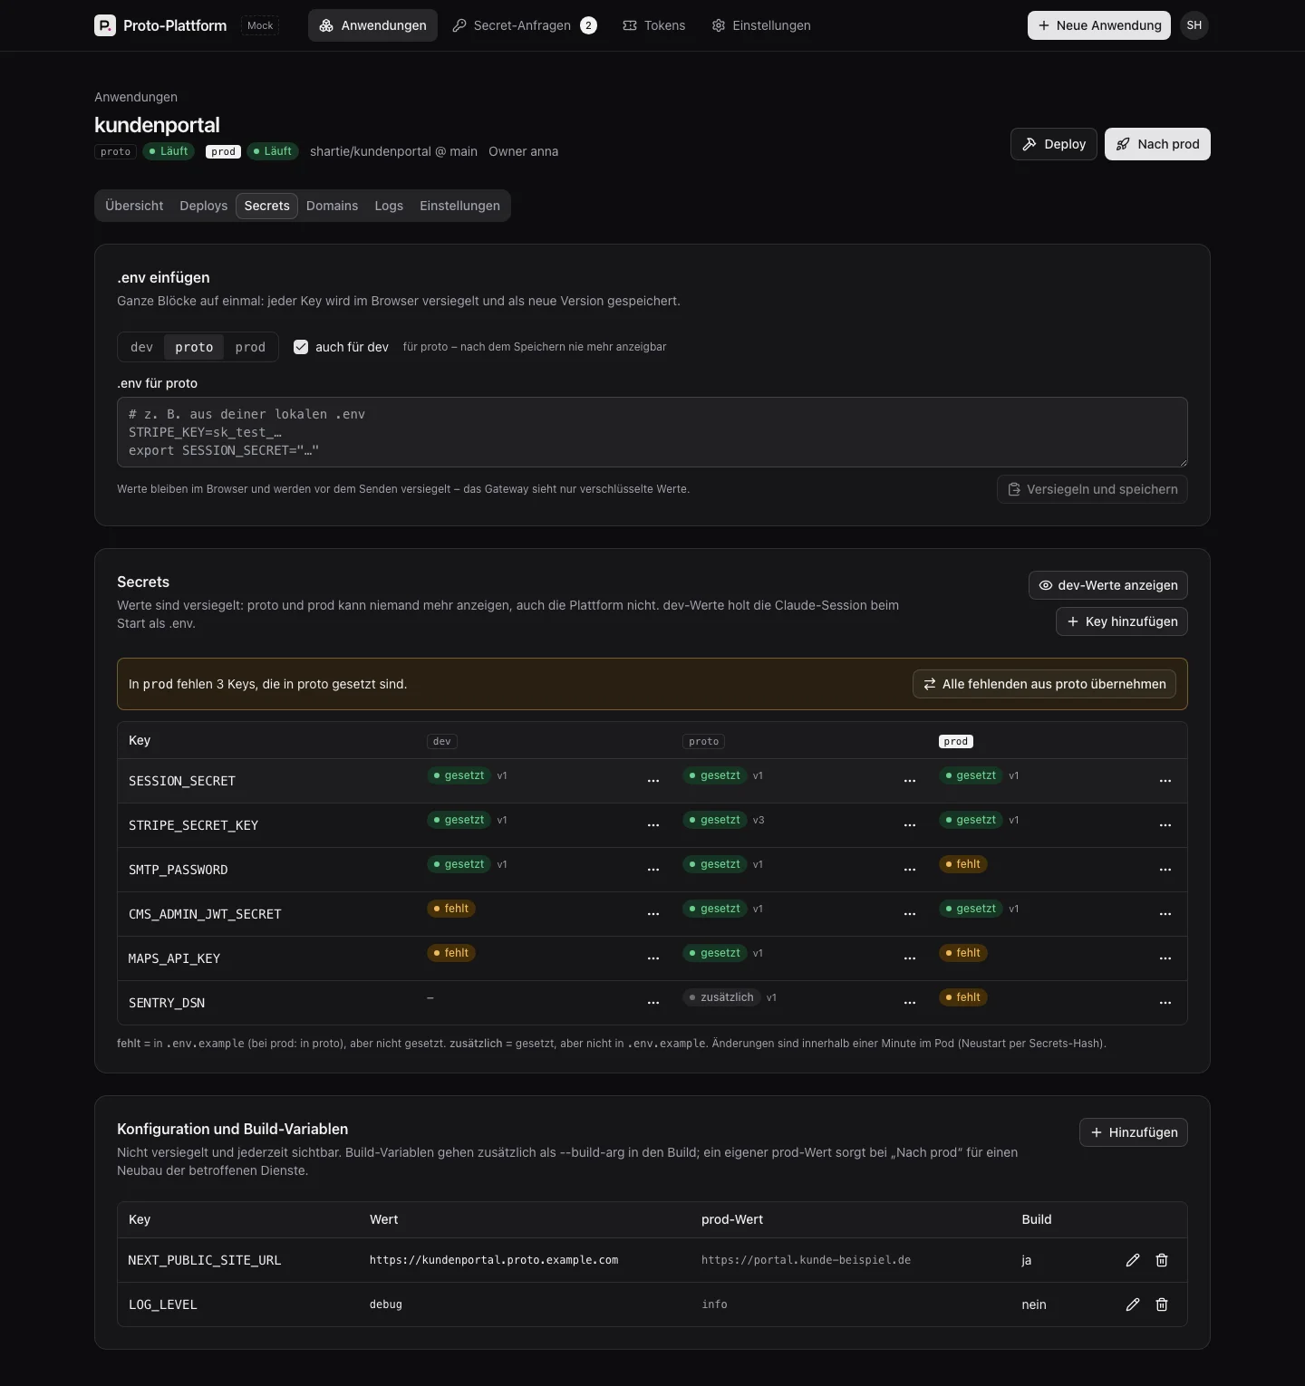This screenshot has height=1386, width=1305.
Task: Edit the NEXT_PUBLIC_SITE_URL variable with pencil icon
Action: (1133, 1260)
